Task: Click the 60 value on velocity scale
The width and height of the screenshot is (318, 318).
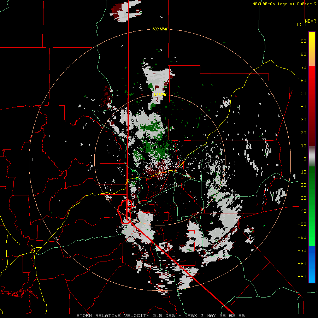Action: tap(304, 80)
